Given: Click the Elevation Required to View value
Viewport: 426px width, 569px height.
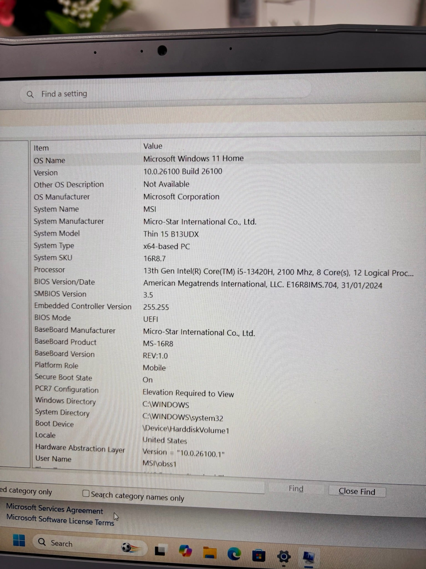Looking at the screenshot, I should [188, 393].
